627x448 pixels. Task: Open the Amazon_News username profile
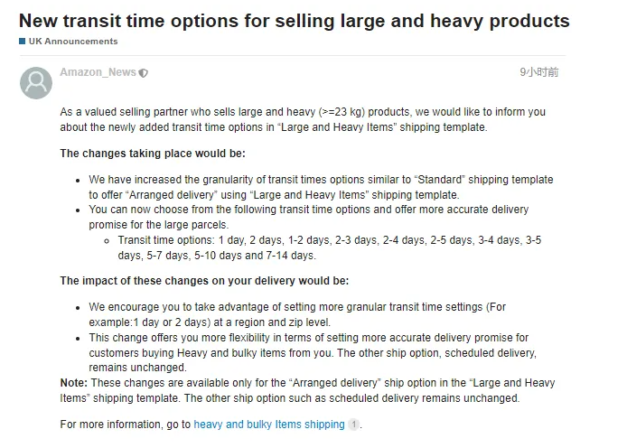tap(98, 72)
